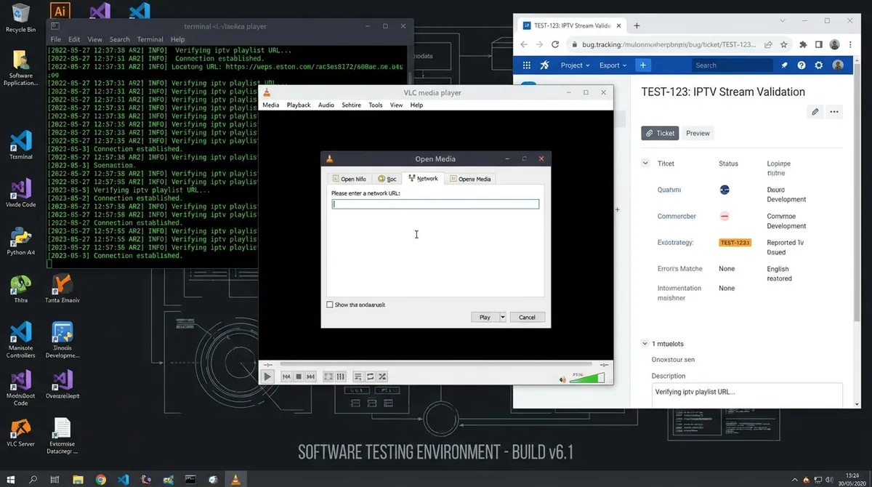The height and width of the screenshot is (487, 872).
Task: Toggle VLC loop button
Action: pos(371,377)
